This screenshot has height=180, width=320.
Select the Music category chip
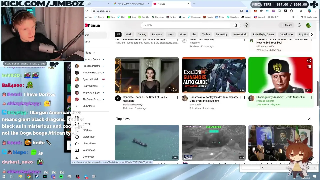click(x=129, y=34)
